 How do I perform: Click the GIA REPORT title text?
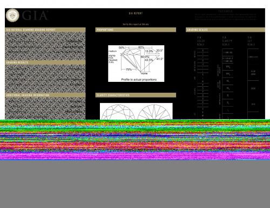coord(136,13)
